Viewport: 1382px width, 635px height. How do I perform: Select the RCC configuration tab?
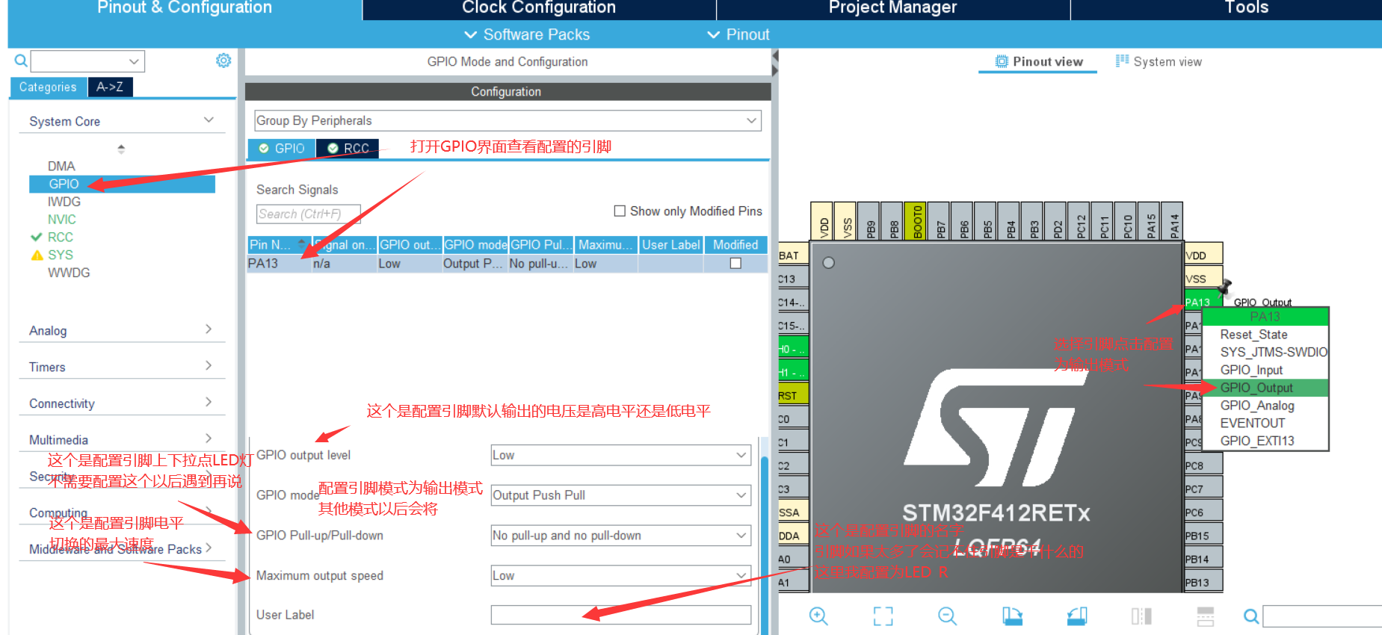click(x=348, y=149)
